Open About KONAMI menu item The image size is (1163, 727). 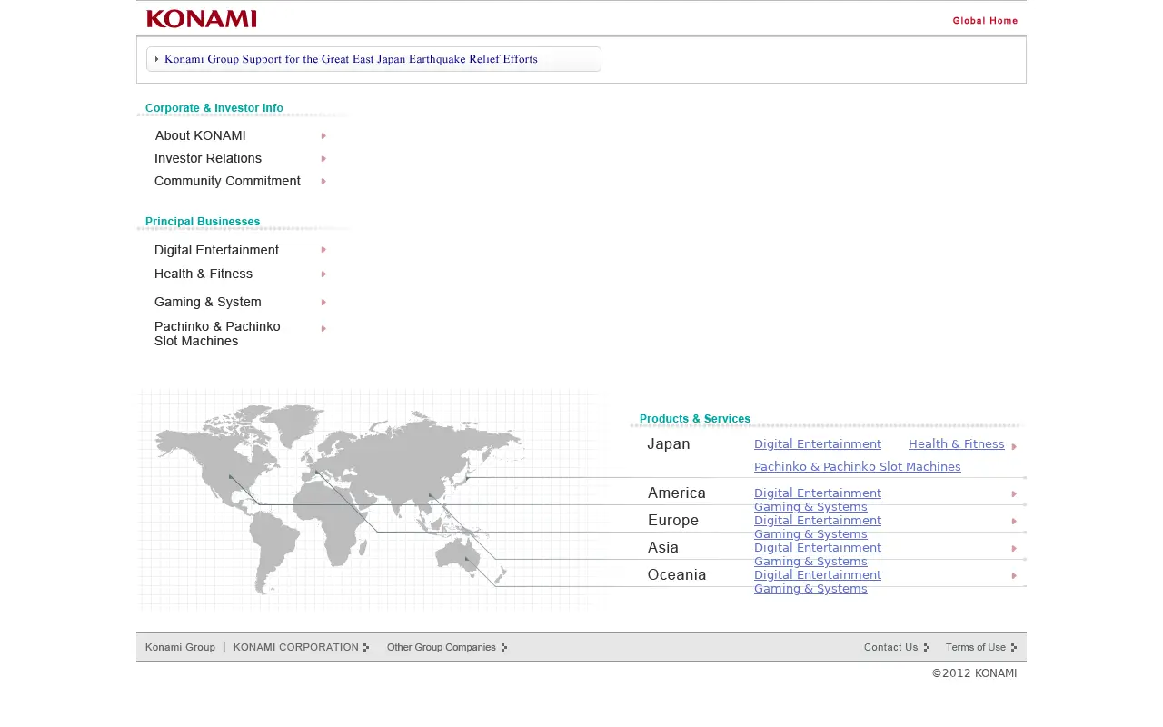click(x=200, y=135)
